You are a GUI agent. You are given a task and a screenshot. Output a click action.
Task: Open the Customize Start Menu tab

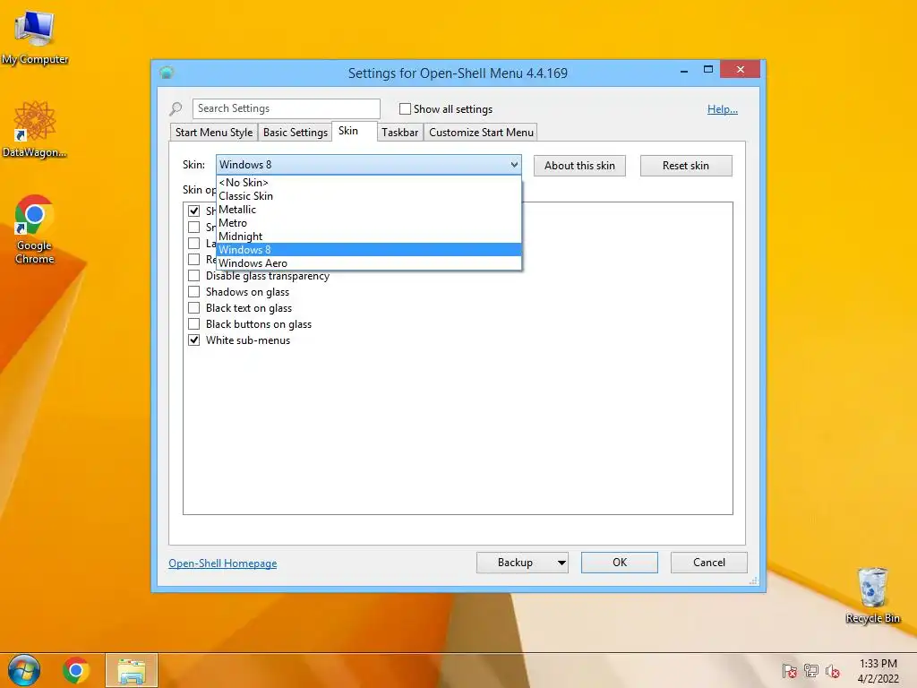tap(481, 133)
